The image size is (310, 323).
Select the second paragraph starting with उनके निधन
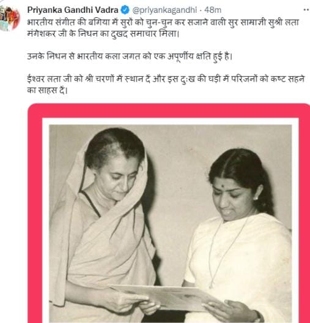tap(130, 56)
